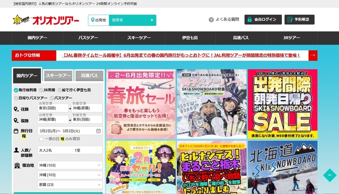The image size is (339, 194).
Task: Open the 復路 arrival airport 東京(羽田) selector
Action: [x=87, y=119]
